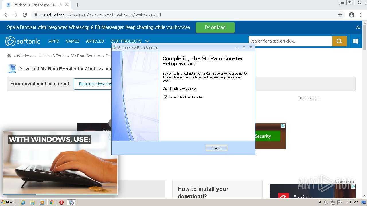Open the Chrome profile avatar menu
The width and height of the screenshot is (367, 206).
tap(352, 15)
